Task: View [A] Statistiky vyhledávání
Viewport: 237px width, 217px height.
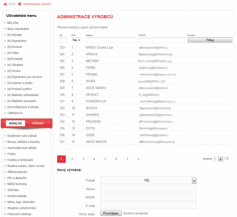Action: (x=23, y=95)
